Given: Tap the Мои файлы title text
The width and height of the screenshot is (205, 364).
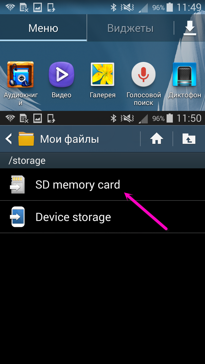Looking at the screenshot, I should pos(69,139).
